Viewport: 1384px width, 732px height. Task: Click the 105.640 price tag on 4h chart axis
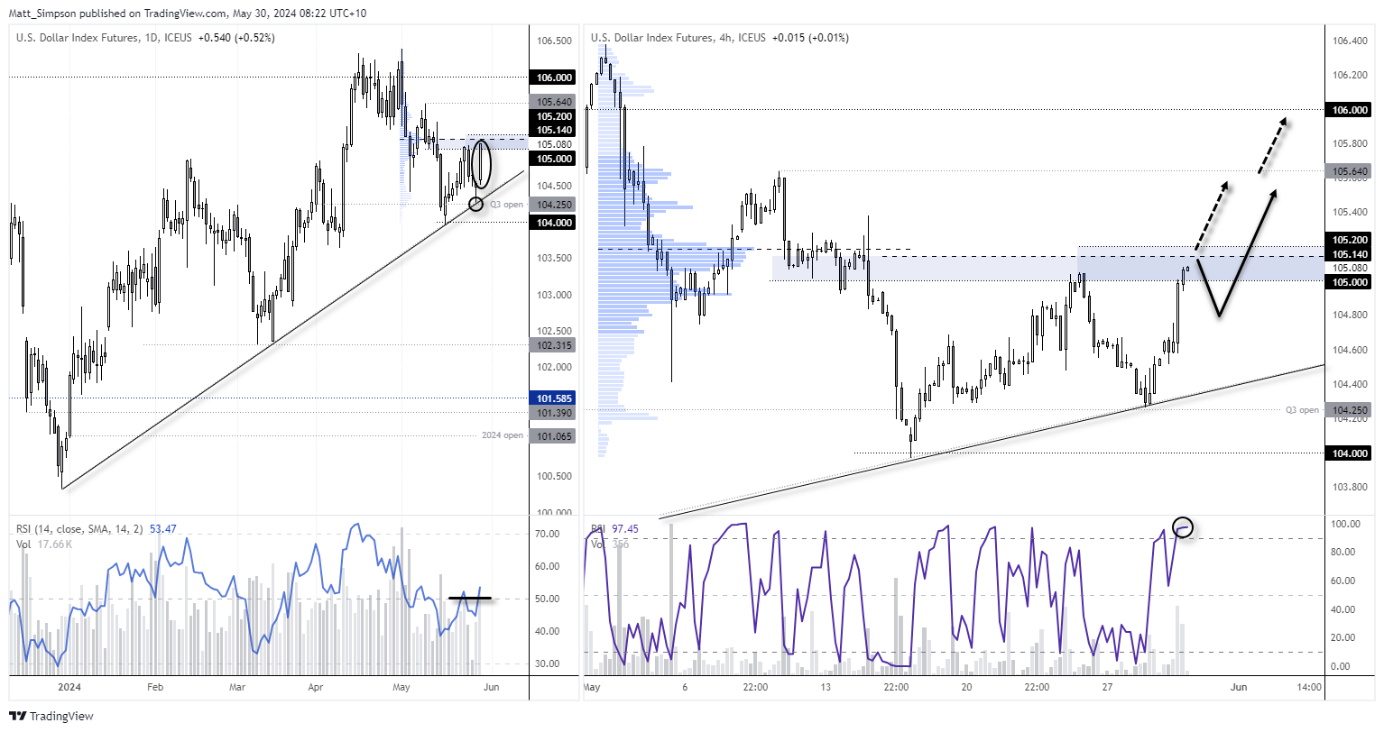click(1350, 171)
